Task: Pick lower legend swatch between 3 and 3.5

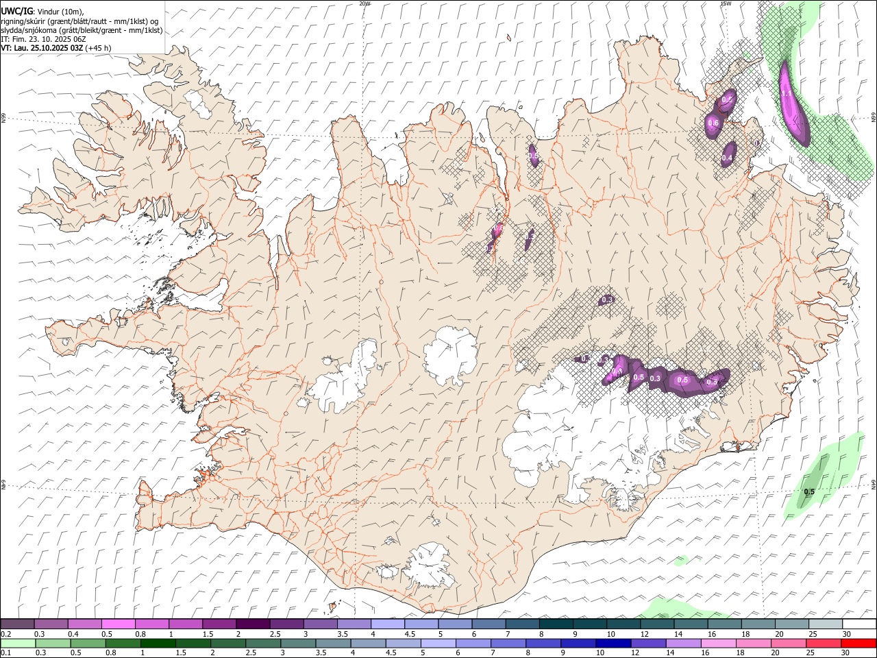Action: pyautogui.click(x=297, y=643)
